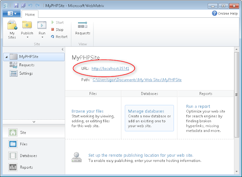242x177 pixels.
Task: Expand the Publish dropdown arrow
Action: tap(28, 37)
